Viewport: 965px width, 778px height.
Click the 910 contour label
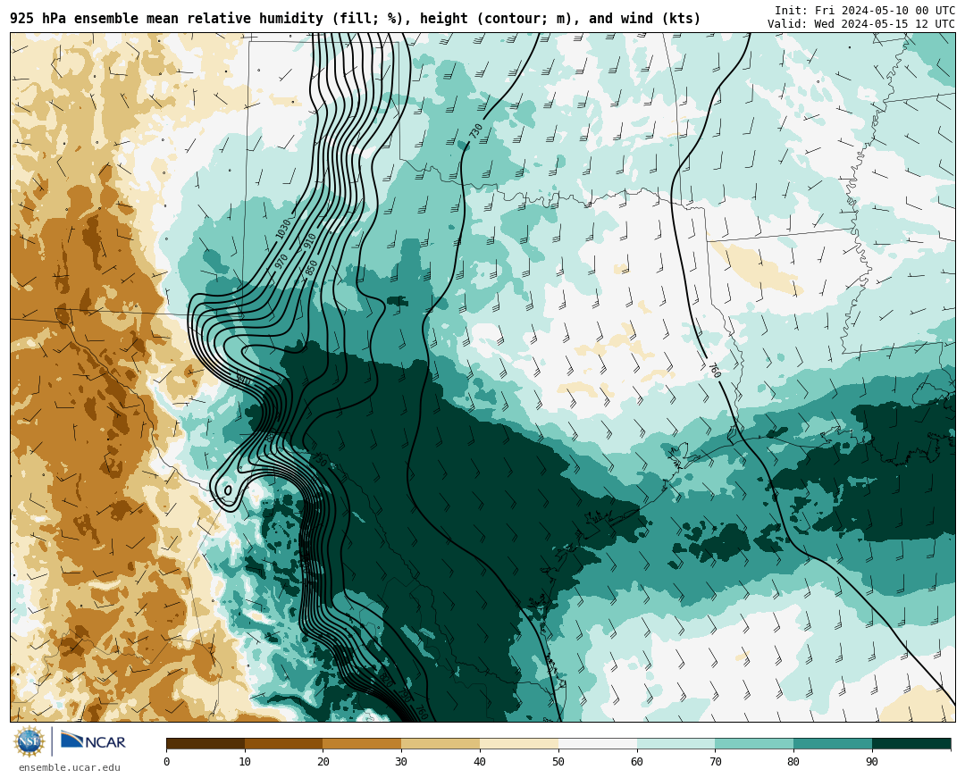click(x=309, y=240)
